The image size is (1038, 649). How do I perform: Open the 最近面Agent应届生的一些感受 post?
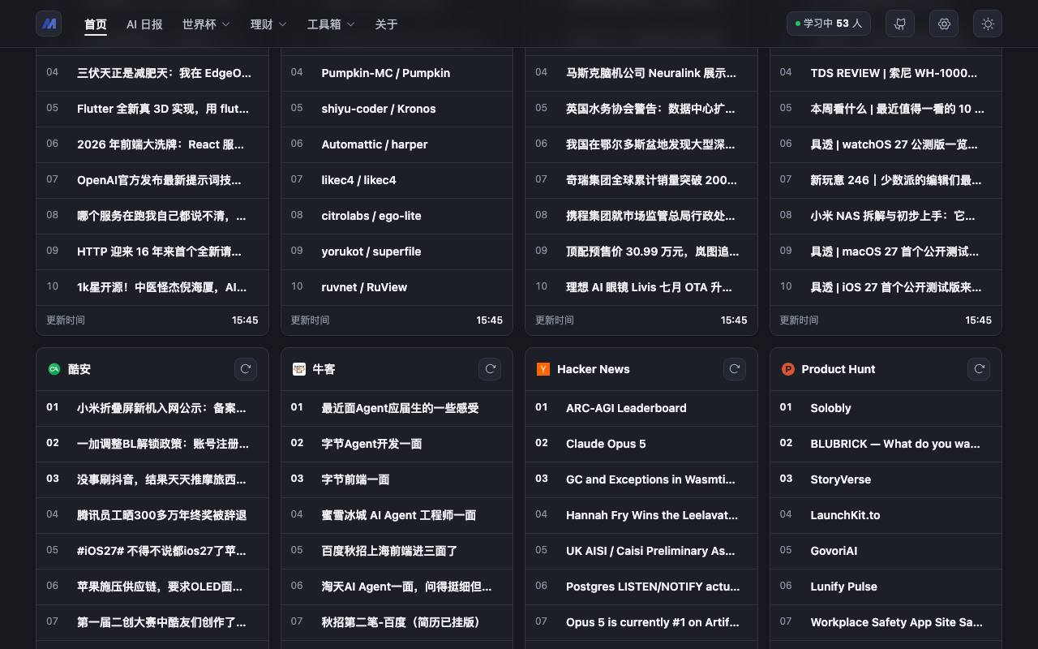click(397, 408)
